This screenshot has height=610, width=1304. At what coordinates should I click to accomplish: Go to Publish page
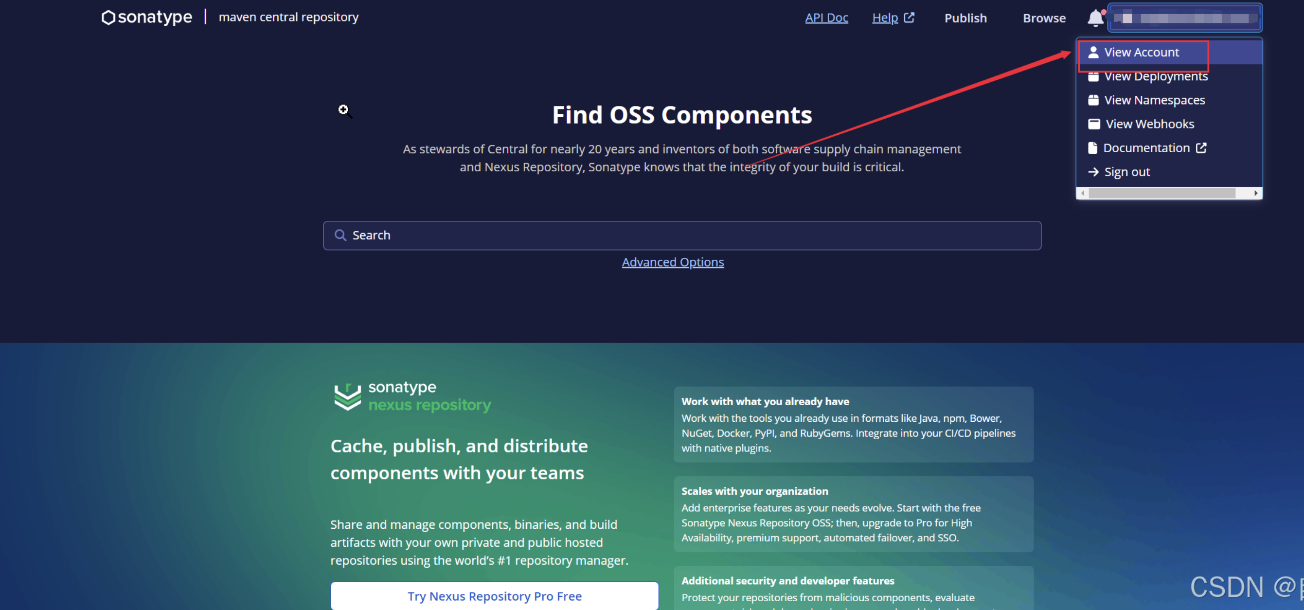(965, 18)
